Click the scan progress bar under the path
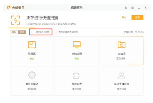 [x=77, y=28]
